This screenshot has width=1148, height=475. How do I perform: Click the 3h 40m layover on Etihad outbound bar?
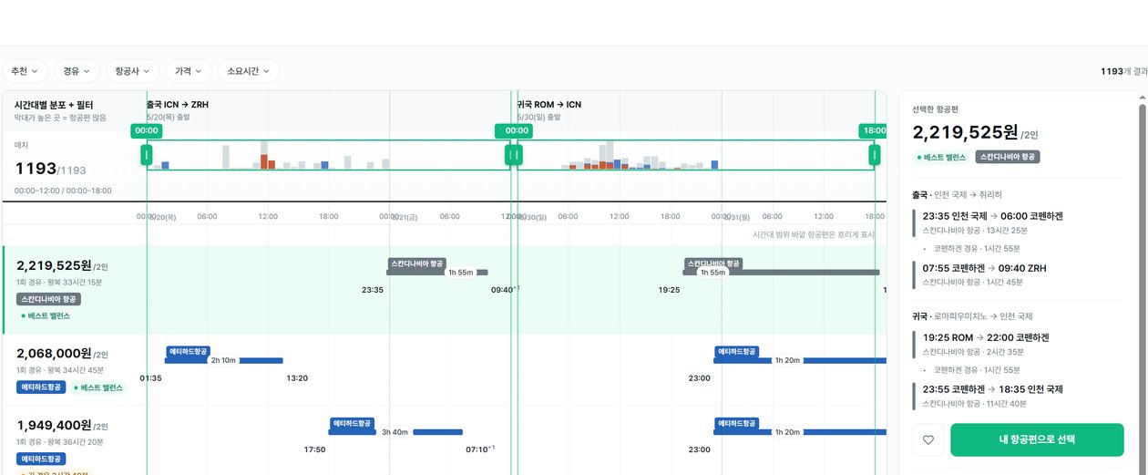coord(395,432)
